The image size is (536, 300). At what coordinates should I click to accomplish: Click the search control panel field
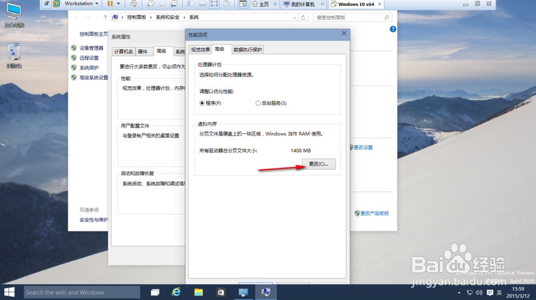(352, 18)
